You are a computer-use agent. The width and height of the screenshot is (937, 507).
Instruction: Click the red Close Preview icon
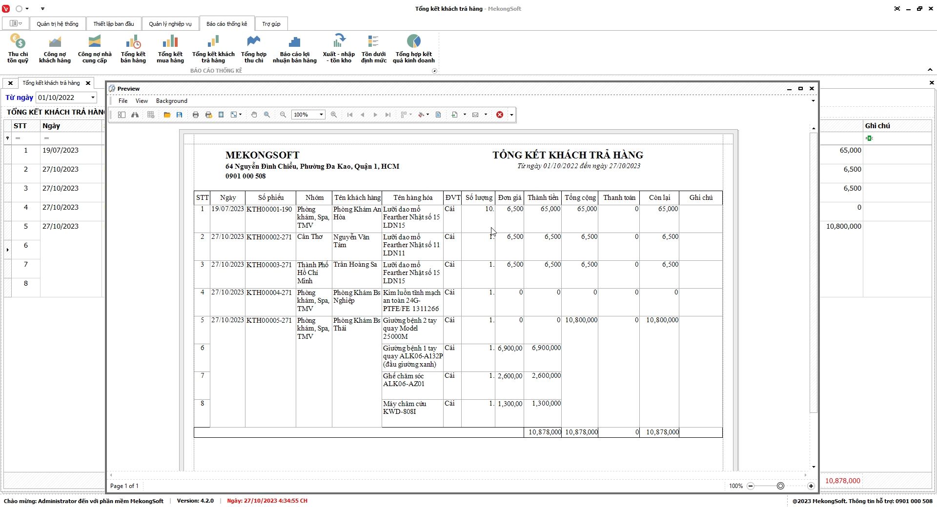pyautogui.click(x=500, y=115)
